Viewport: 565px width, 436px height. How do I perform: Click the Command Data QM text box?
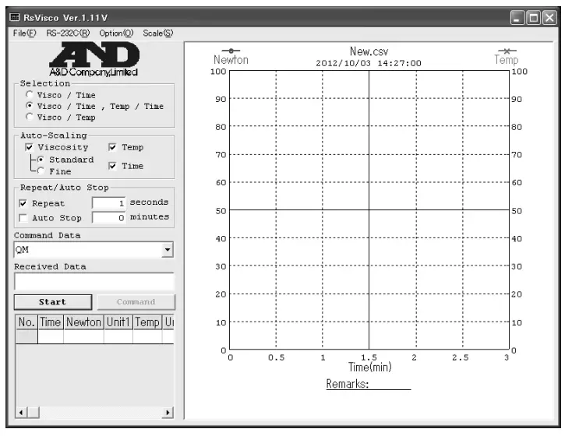coord(88,249)
